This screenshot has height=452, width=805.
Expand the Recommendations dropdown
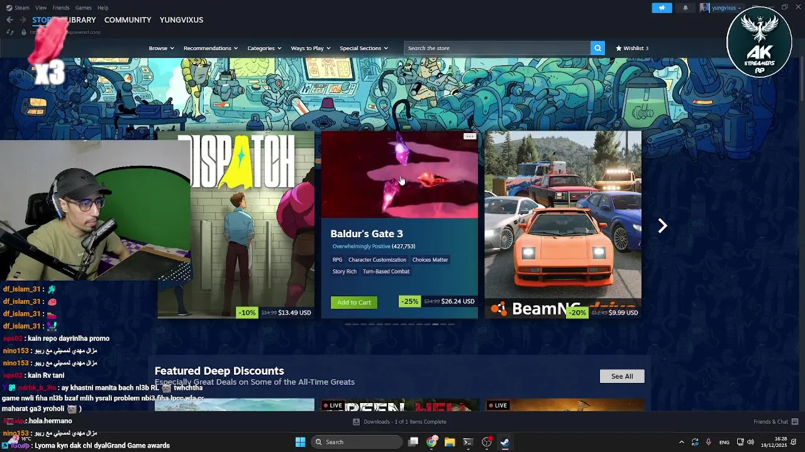pos(211,48)
